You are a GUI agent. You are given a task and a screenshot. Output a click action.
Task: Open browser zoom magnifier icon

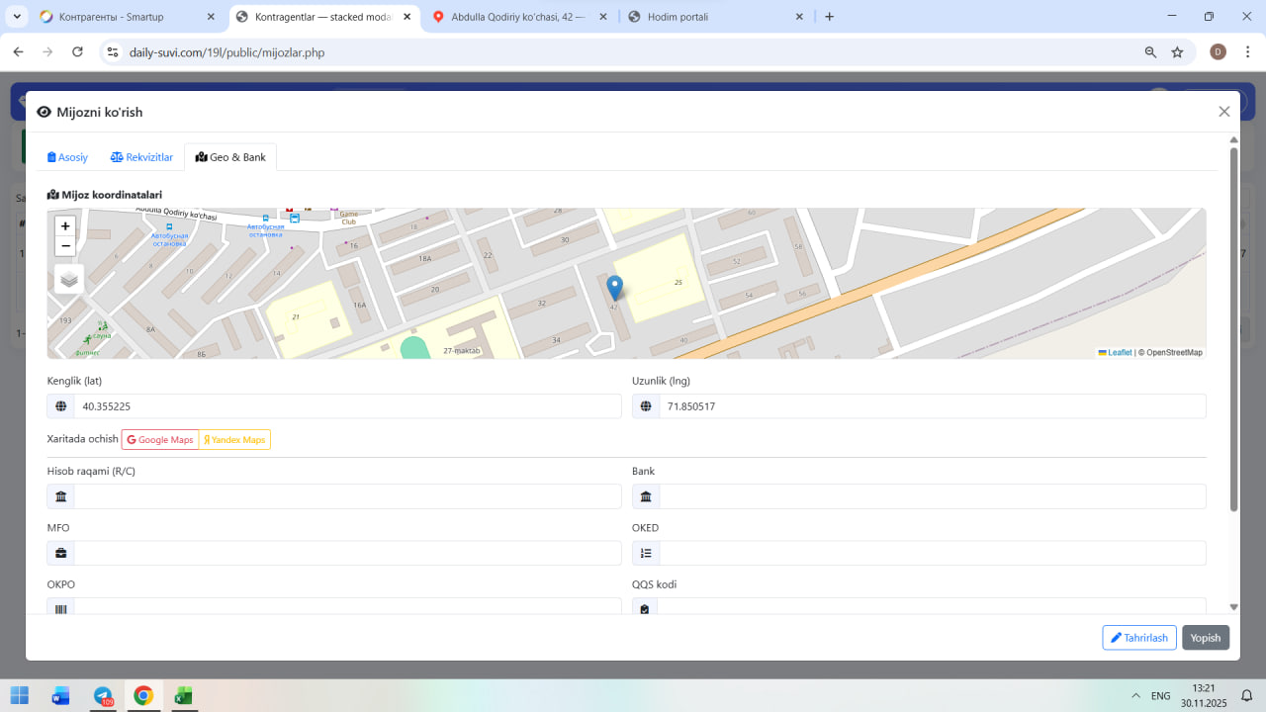pyautogui.click(x=1150, y=52)
